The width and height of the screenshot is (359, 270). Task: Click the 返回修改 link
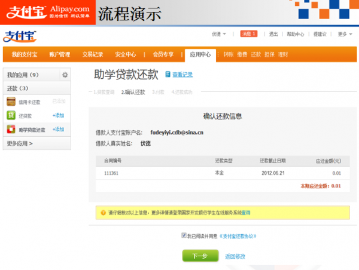pos(235,256)
